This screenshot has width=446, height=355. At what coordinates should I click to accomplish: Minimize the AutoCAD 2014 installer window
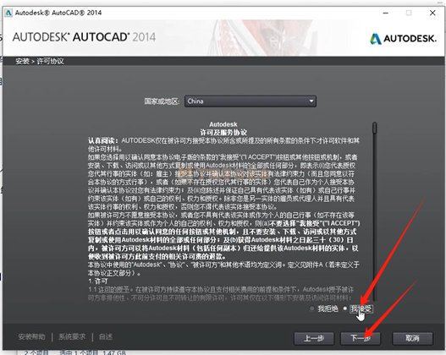[385, 13]
